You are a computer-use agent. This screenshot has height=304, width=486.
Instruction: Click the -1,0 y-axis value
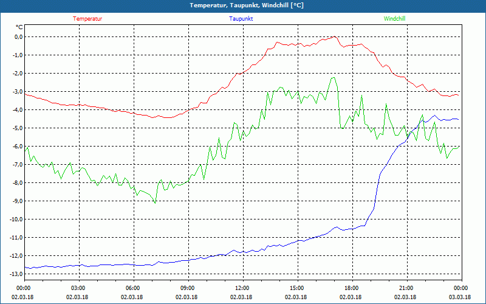click(x=18, y=55)
